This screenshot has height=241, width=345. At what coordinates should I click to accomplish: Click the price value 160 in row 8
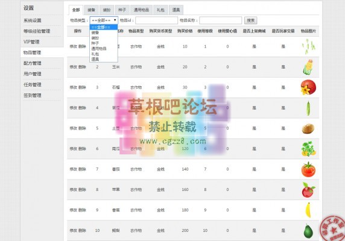(x=185, y=190)
